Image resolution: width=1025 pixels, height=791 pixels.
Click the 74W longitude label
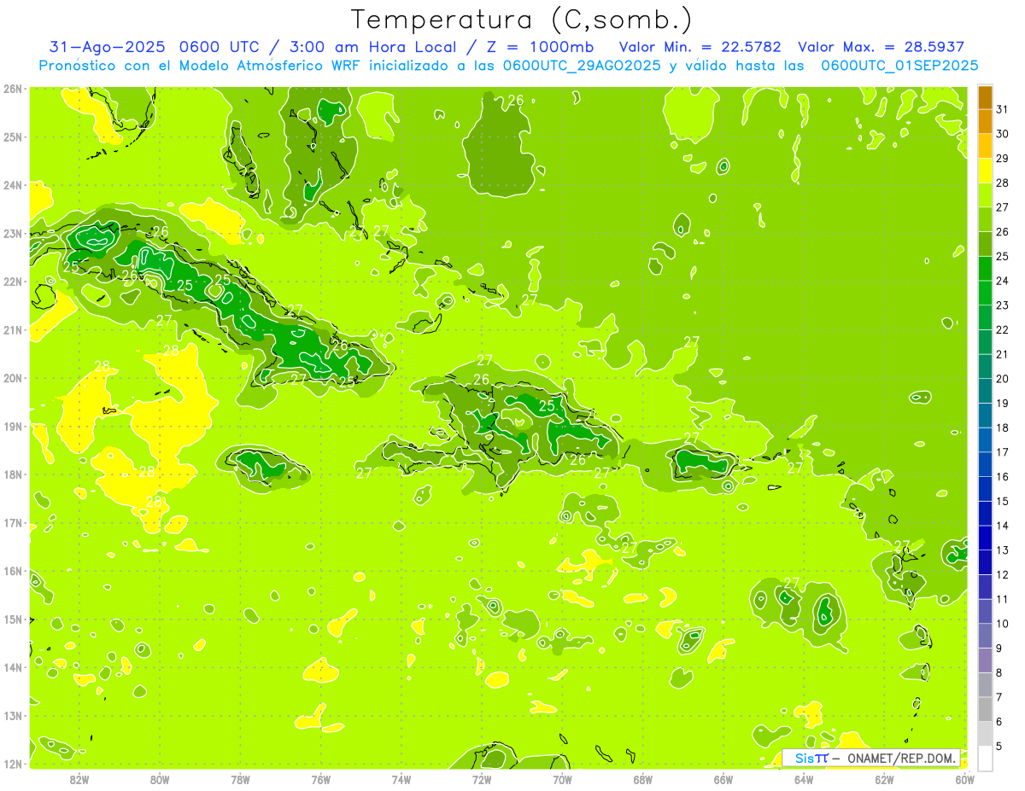tap(401, 780)
